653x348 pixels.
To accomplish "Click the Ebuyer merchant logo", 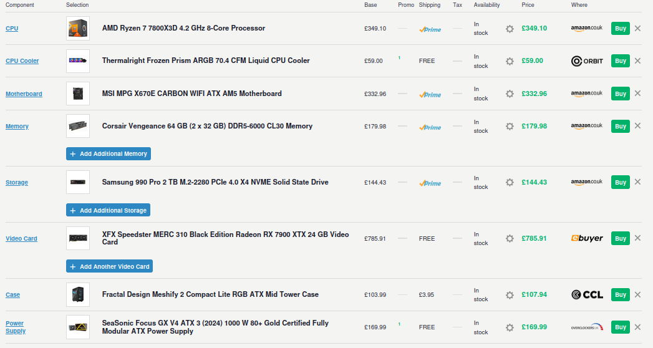I will coord(587,238).
